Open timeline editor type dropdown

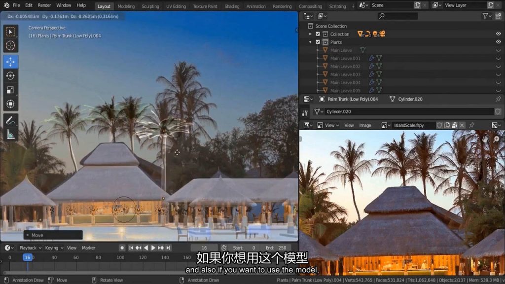(x=9, y=248)
